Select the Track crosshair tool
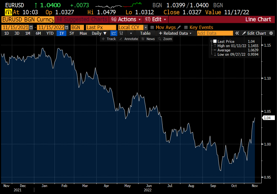This screenshot has width=277, height=194. 109,39
